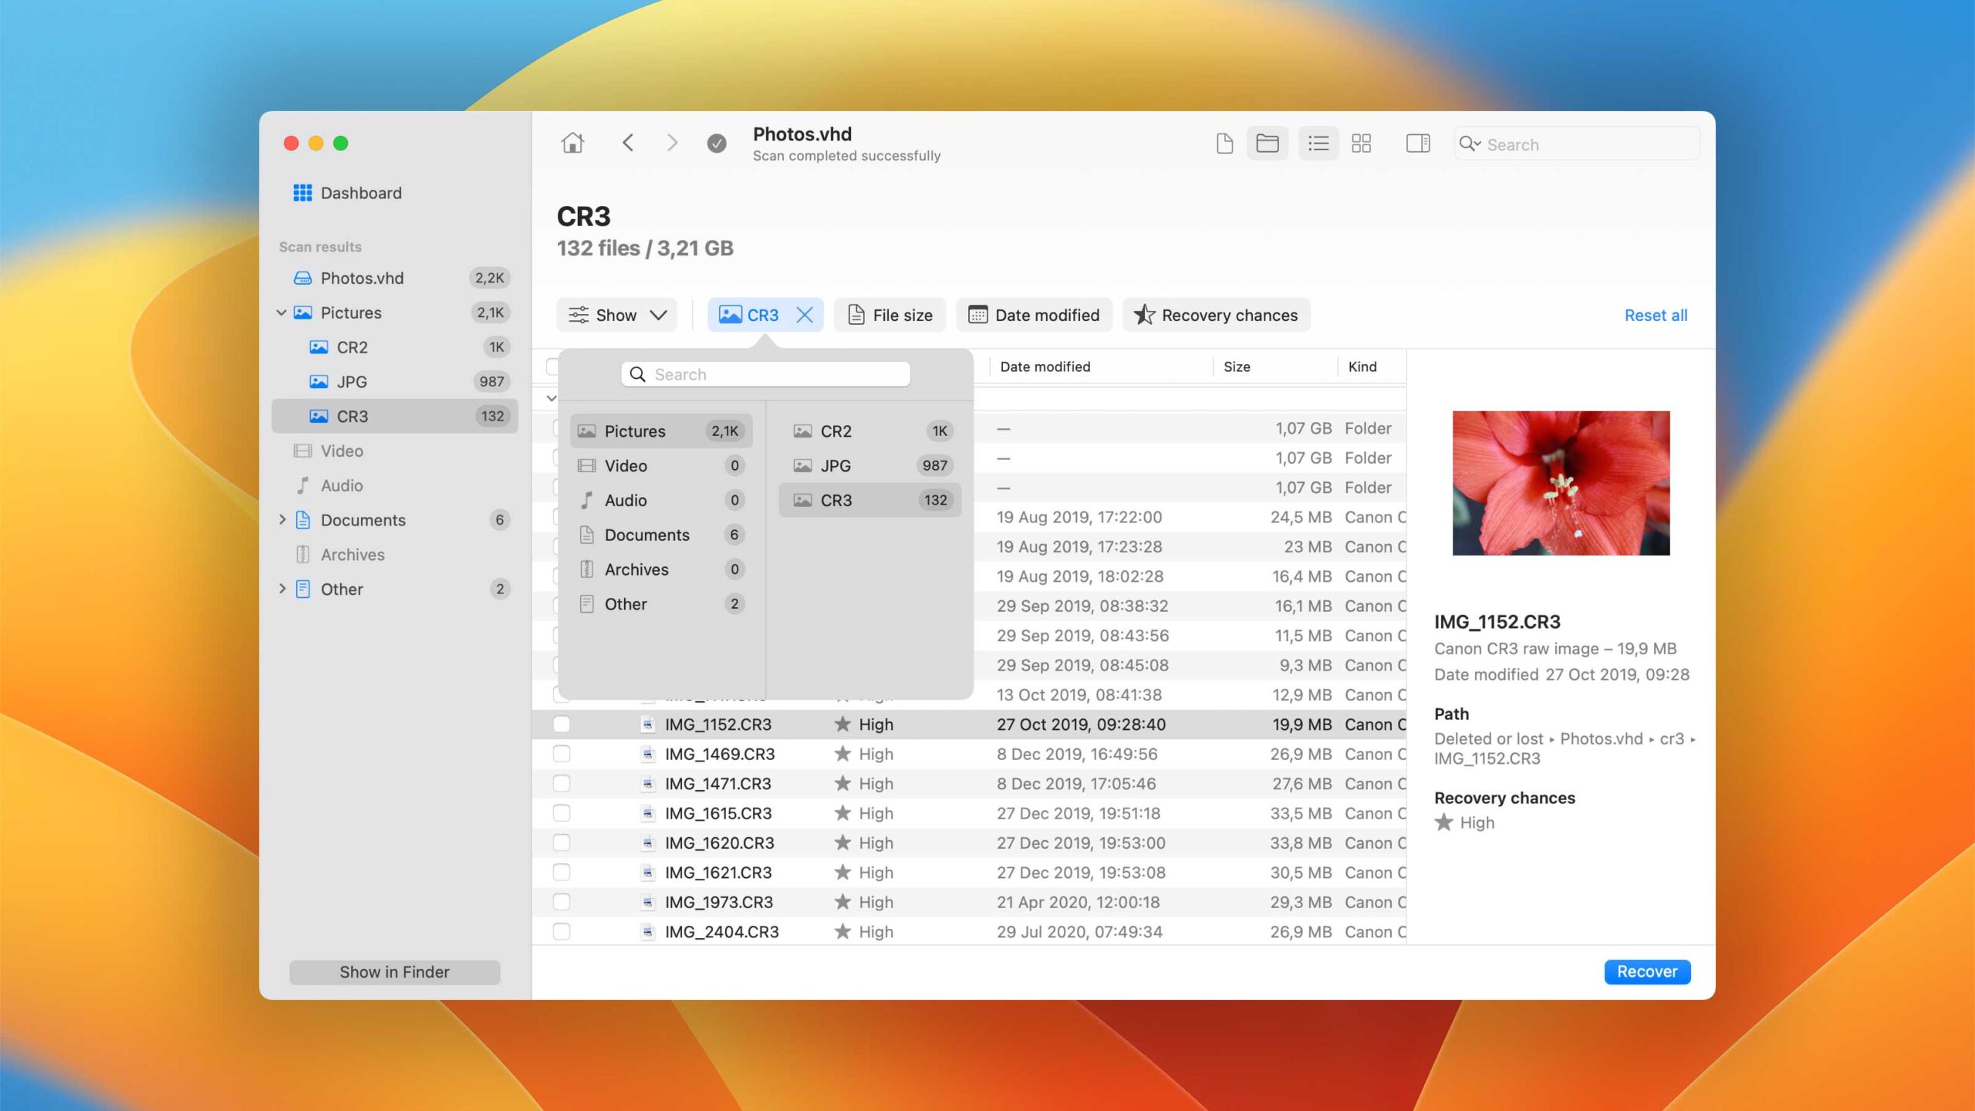Sort by Date modified column header

tap(1045, 366)
